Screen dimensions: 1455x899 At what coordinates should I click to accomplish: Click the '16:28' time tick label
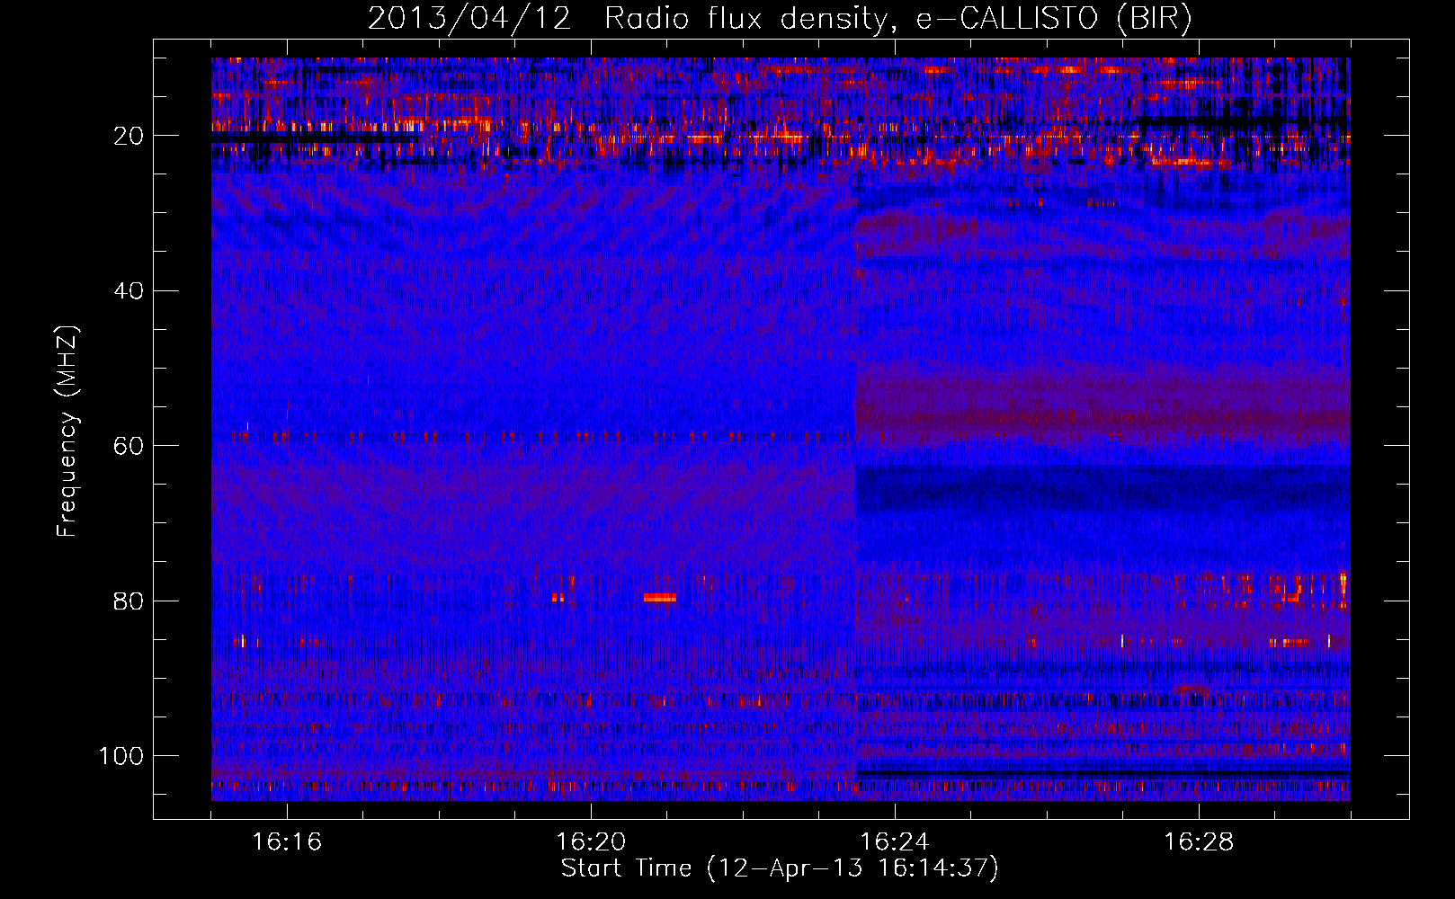[x=1199, y=842]
